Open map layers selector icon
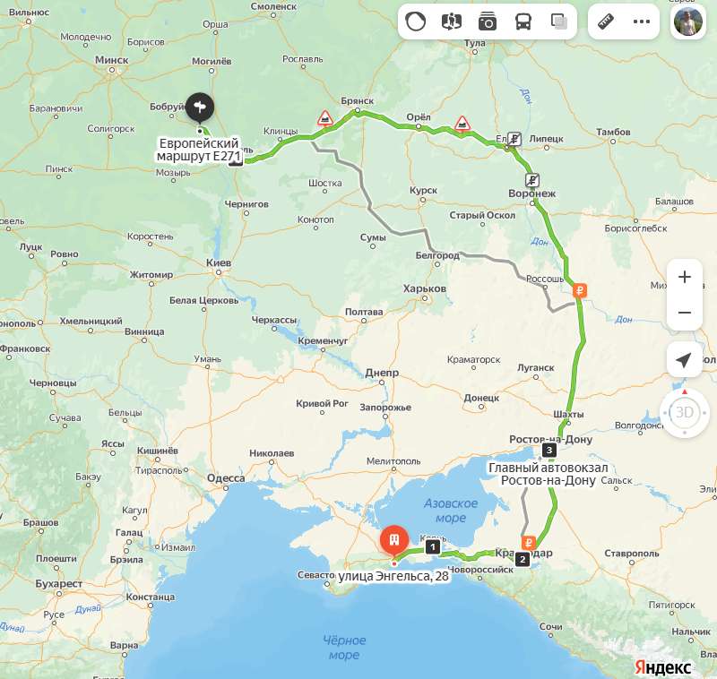Viewport: 717px width, 679px height. 558,21
